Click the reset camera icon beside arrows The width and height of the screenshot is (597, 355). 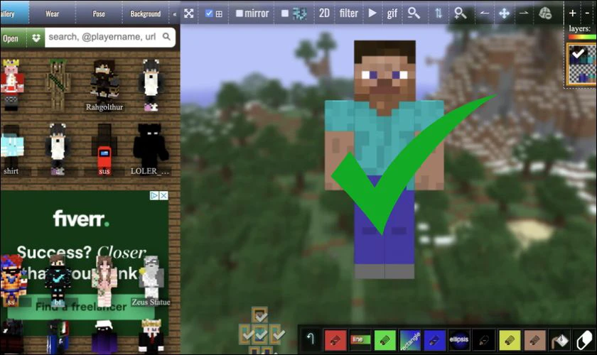click(545, 13)
